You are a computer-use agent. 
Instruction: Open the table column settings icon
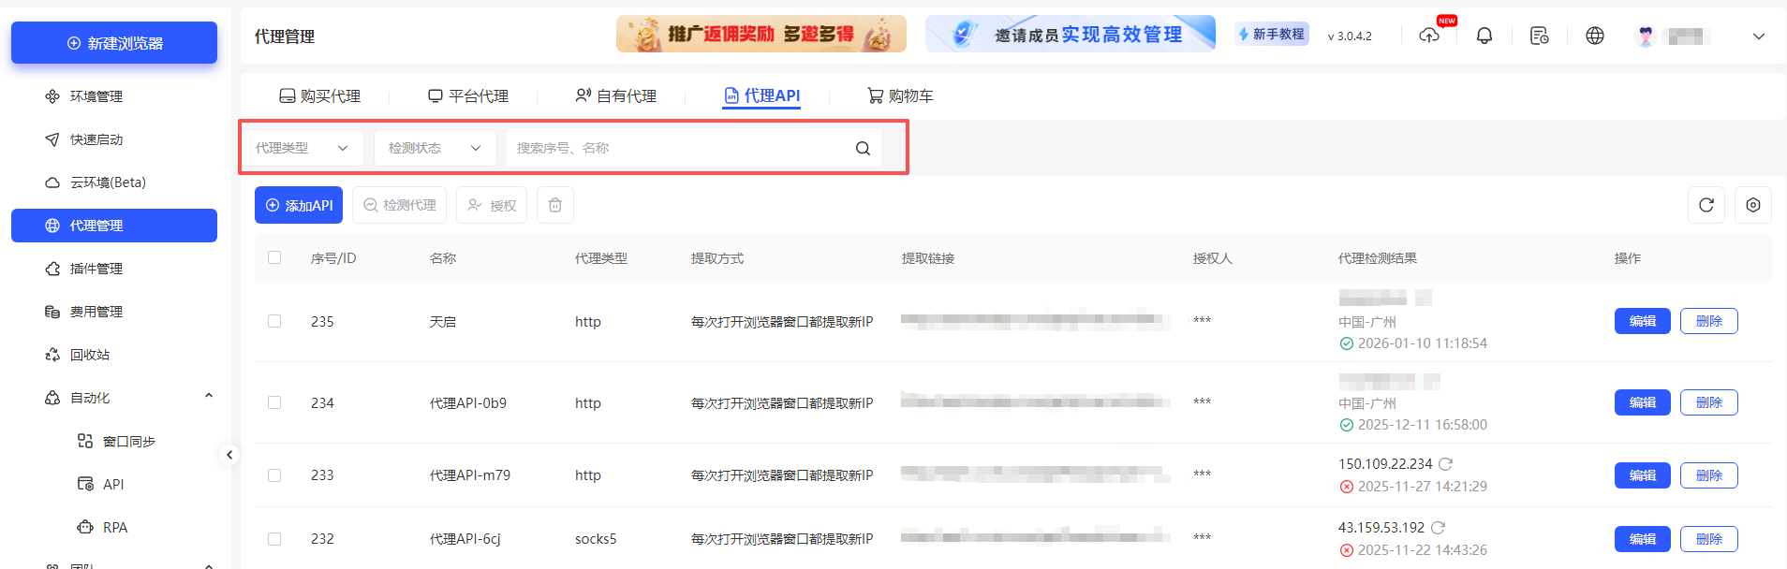pos(1753,205)
